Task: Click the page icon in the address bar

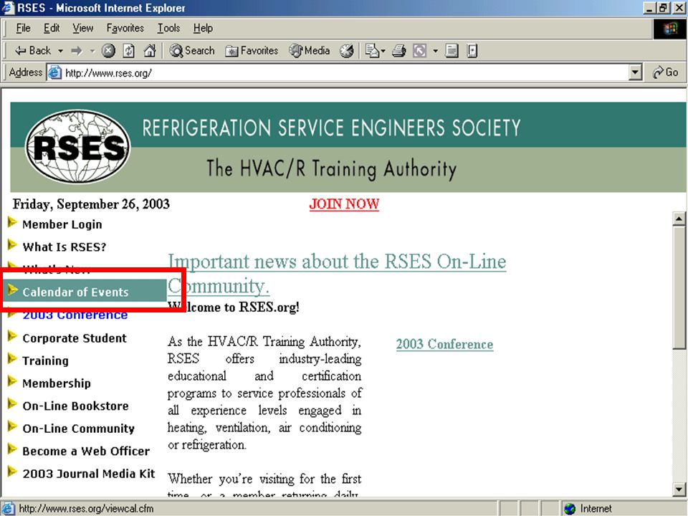Action: tap(54, 72)
